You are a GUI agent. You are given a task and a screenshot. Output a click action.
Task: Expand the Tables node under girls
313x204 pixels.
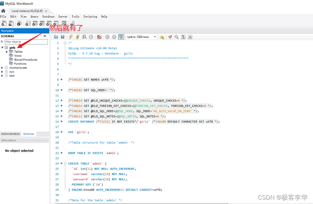pos(7,52)
